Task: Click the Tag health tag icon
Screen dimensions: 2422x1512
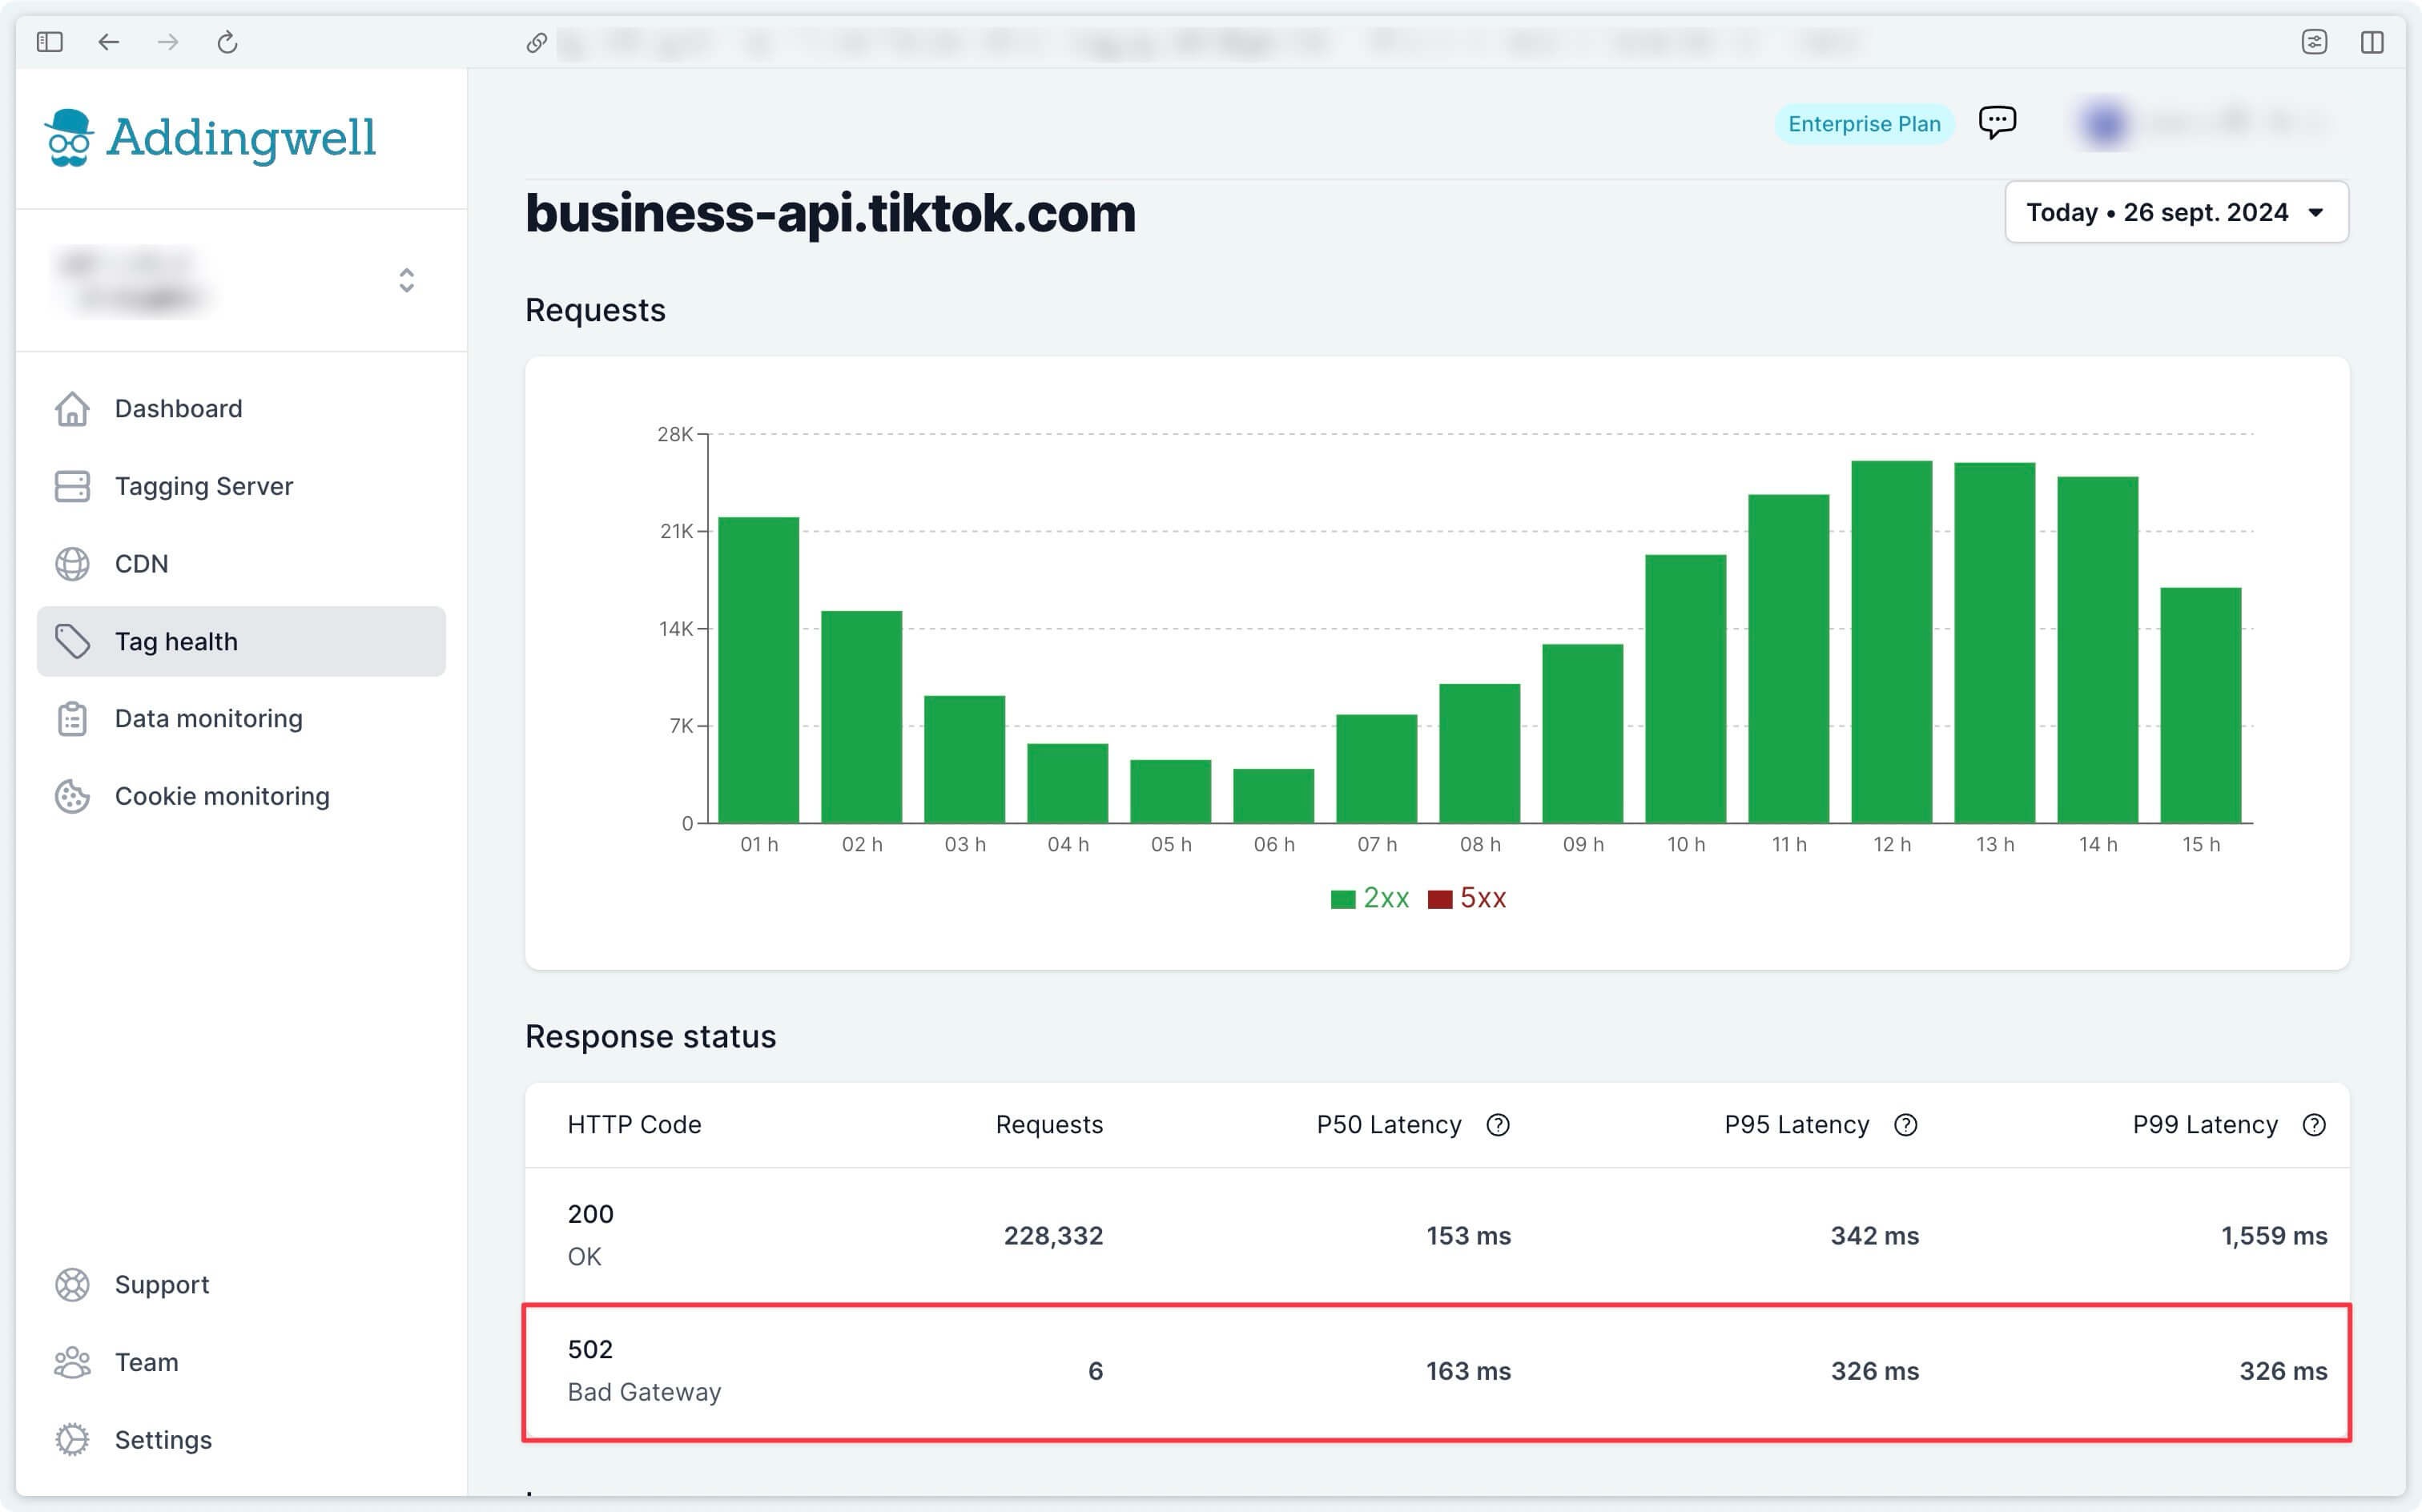Action: pos(72,641)
